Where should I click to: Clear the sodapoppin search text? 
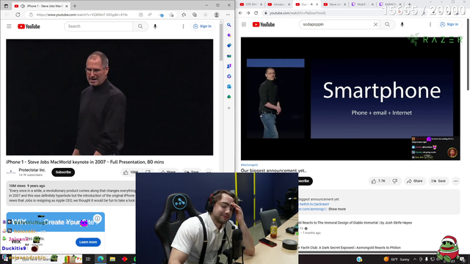(x=375, y=24)
